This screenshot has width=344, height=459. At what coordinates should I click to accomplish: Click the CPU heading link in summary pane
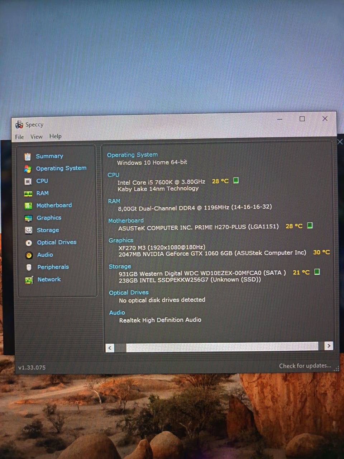tap(113, 175)
